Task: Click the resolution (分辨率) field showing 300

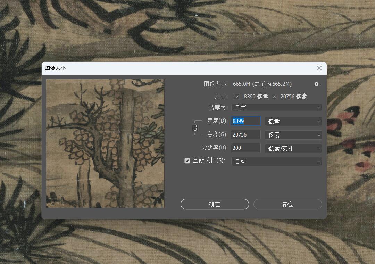Action: point(245,148)
